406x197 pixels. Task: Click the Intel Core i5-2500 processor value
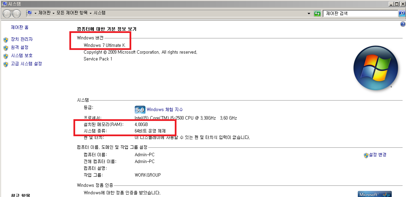coord(186,118)
